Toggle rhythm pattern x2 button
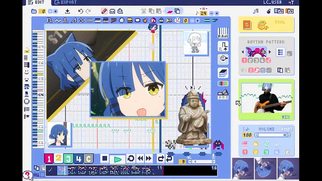The width and height of the screenshot is (322, 181). 268,60
